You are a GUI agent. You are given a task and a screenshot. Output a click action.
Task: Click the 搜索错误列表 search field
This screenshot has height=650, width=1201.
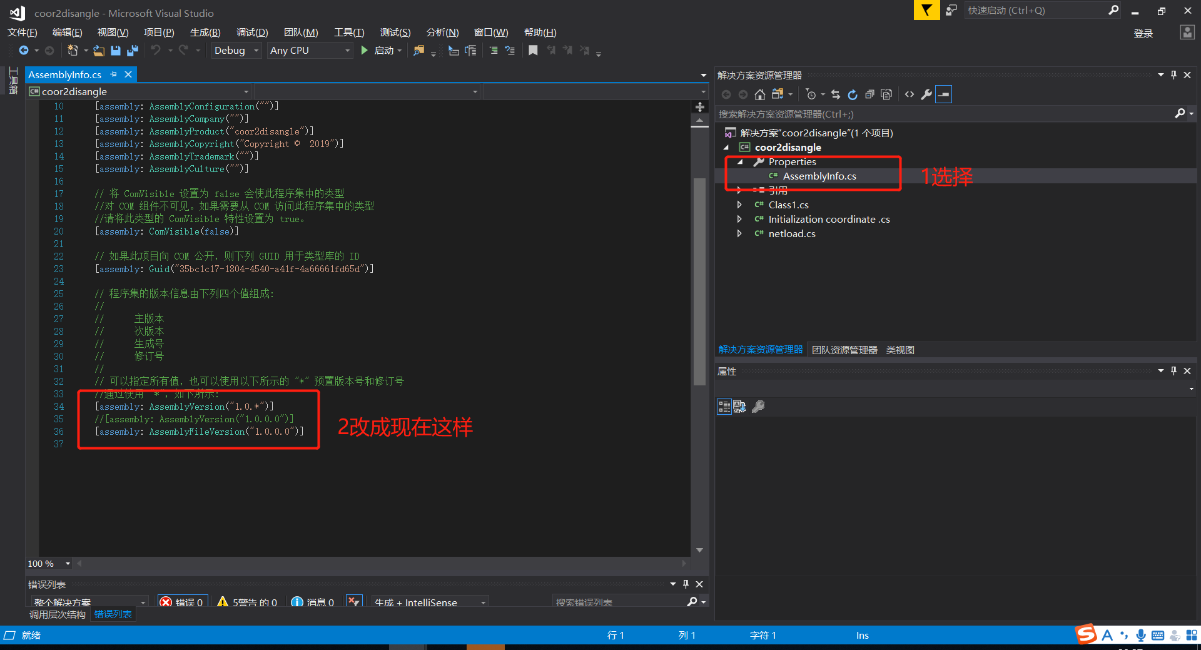pos(619,602)
